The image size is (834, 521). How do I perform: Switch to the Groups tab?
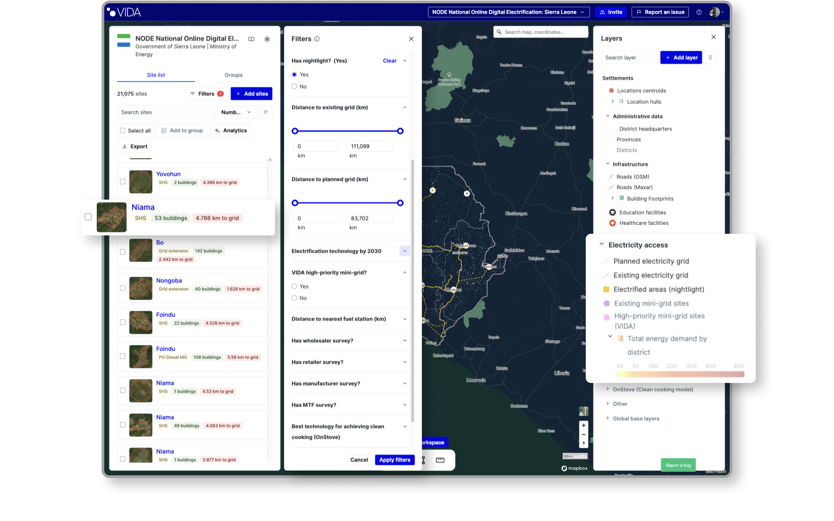click(x=233, y=75)
